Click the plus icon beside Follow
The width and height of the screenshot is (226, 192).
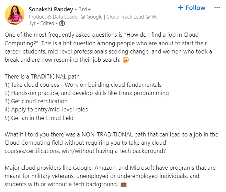click(181, 8)
